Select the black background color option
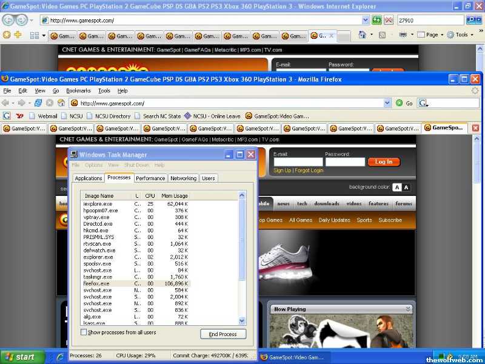The image size is (485, 364). point(406,187)
